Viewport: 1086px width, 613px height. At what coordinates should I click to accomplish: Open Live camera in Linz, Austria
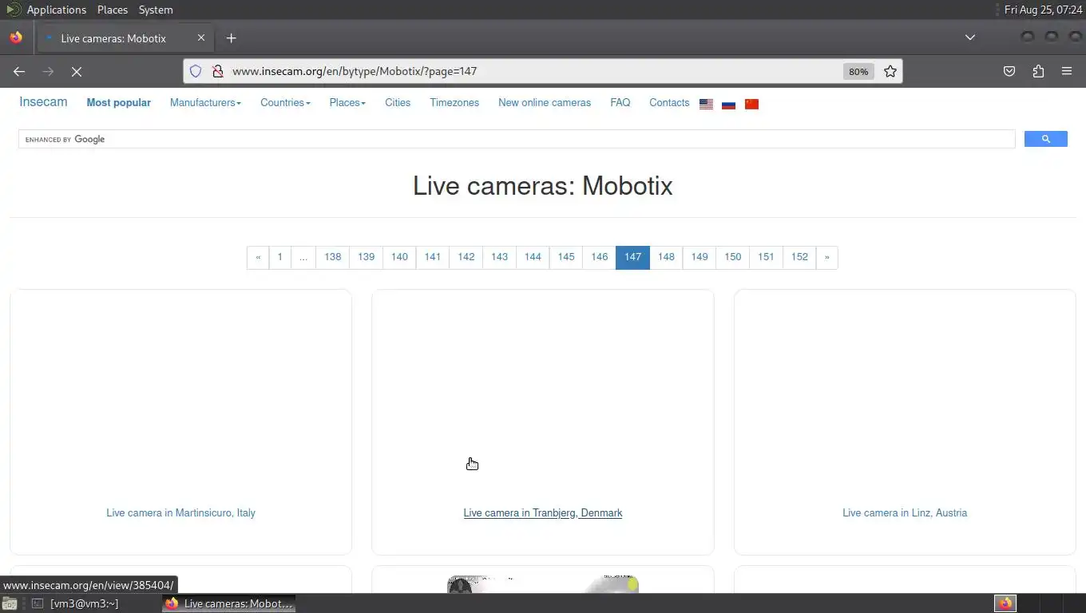(905, 513)
